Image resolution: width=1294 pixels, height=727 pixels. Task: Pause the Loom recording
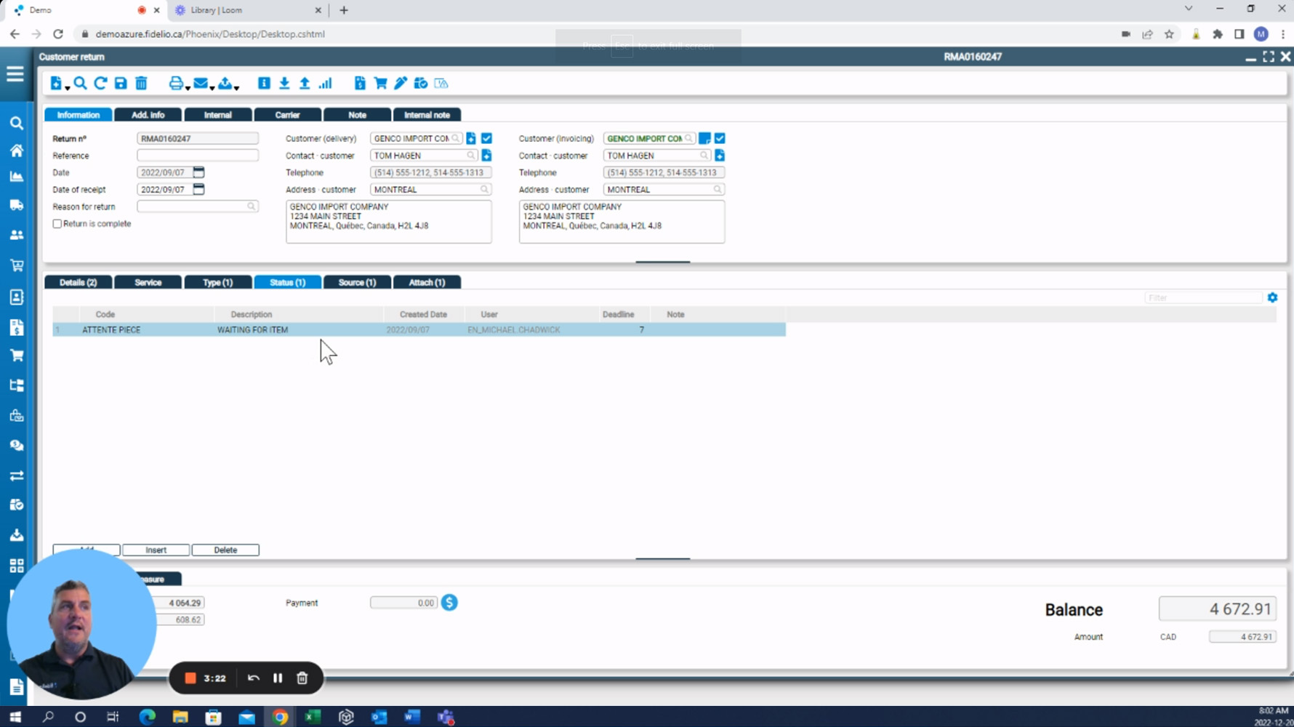pos(278,678)
